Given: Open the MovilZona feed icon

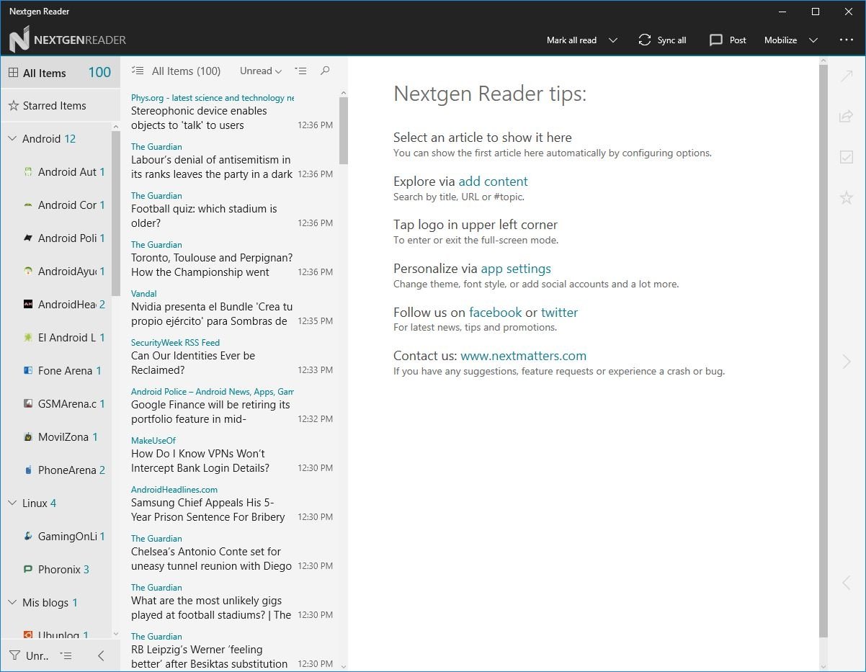Looking at the screenshot, I should tap(28, 437).
